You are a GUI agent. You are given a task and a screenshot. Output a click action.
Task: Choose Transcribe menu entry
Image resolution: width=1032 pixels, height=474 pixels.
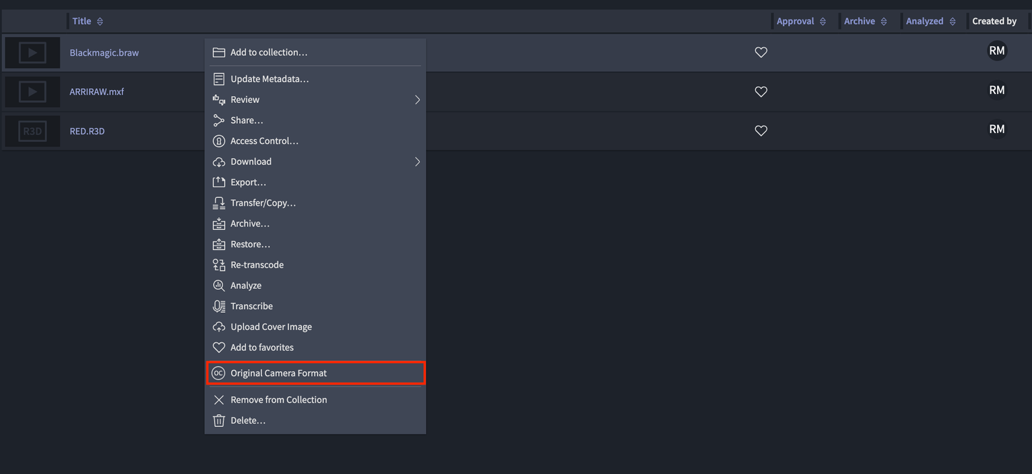pyautogui.click(x=315, y=306)
